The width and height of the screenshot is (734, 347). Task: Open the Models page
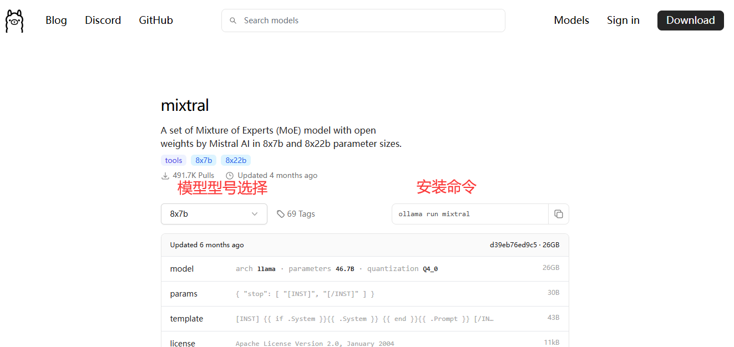[x=571, y=21]
